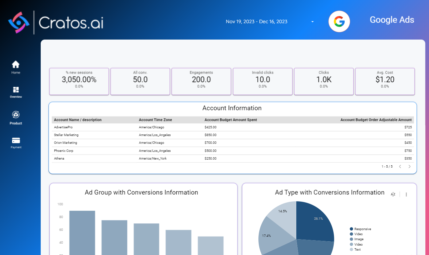This screenshot has height=255, width=429.
Task: Select the shortest bar in Ad Group chart
Action: tap(211, 246)
